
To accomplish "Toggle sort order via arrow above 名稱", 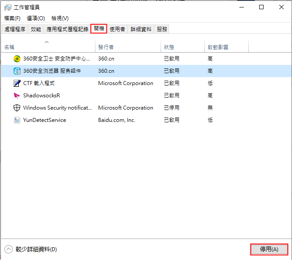I will coord(47,42).
